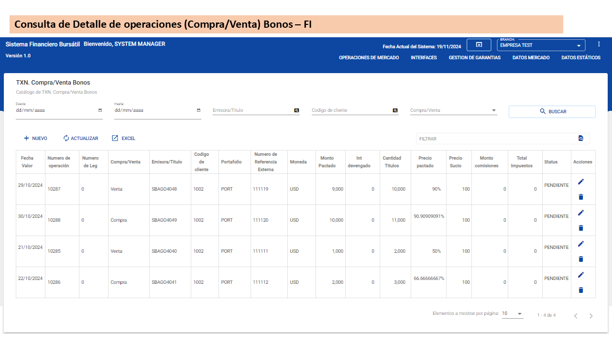Open the Desde date picker calendar
Image resolution: width=612 pixels, height=344 pixels.
click(x=100, y=110)
